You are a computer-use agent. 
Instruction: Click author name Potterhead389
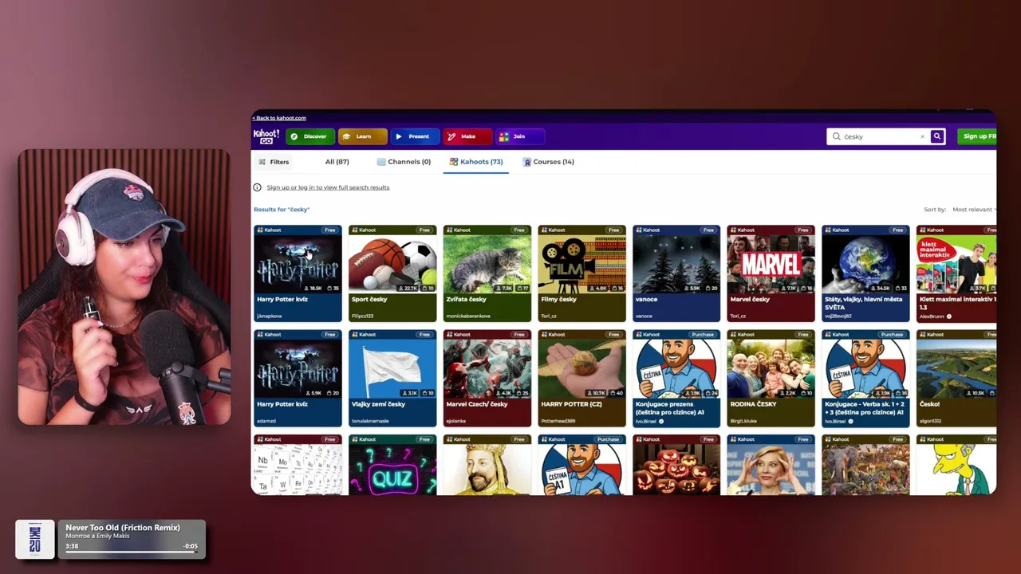pyautogui.click(x=558, y=421)
